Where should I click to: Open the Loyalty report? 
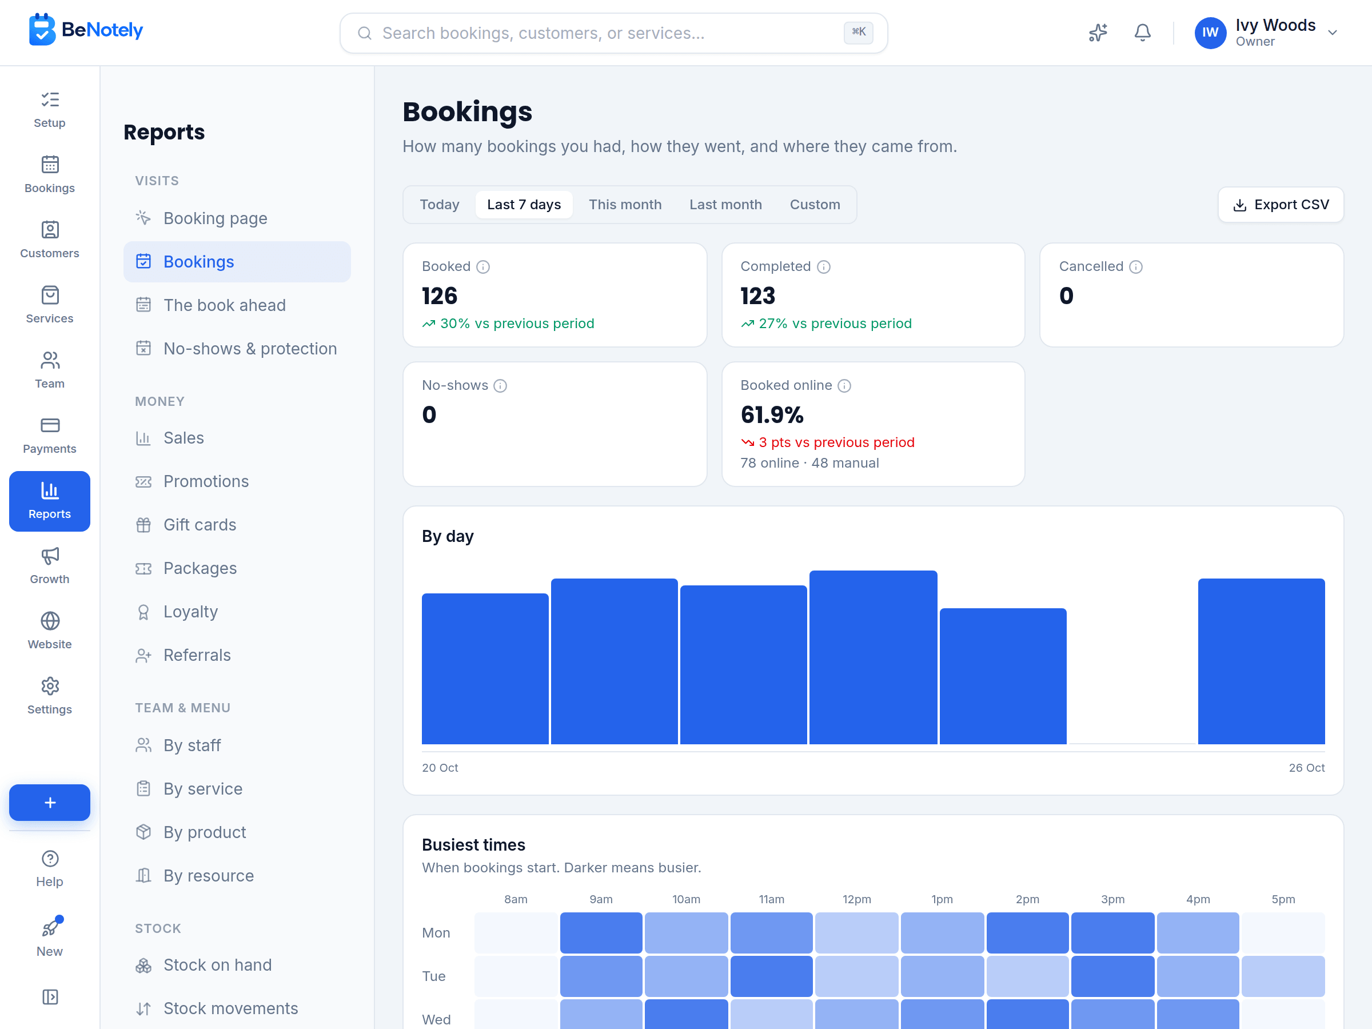click(237, 612)
